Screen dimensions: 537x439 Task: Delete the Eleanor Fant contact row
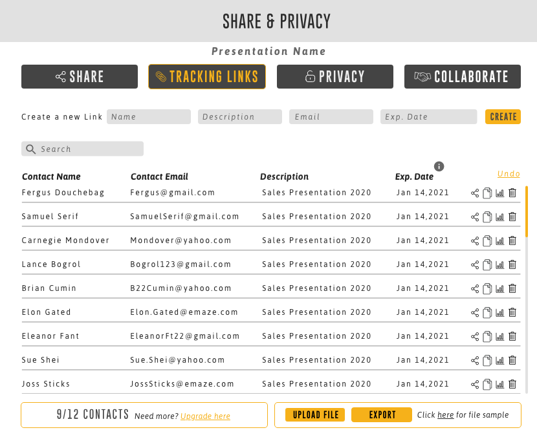point(512,336)
